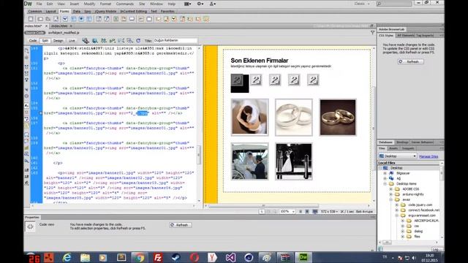
Task: Insert a Fieldset form icon
Action: pos(149,19)
